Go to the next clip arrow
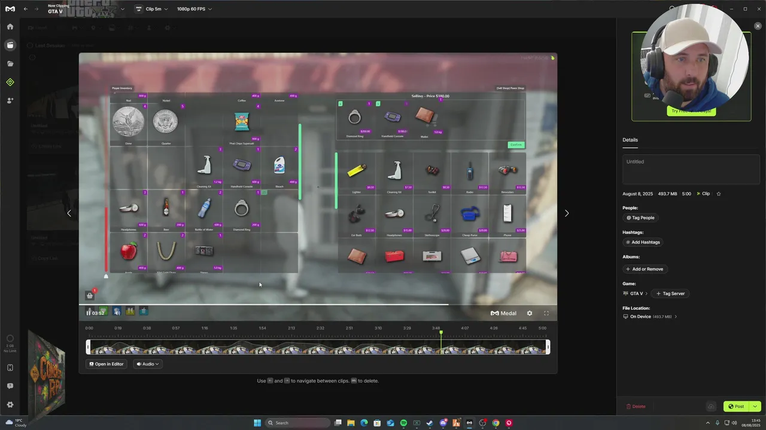This screenshot has width=766, height=430. point(567,213)
